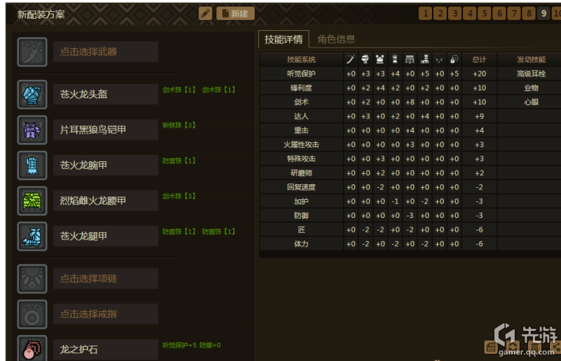Screen dimensions: 561x361
Task: Click the 龙之护石 talisman icon
Action: (32, 348)
